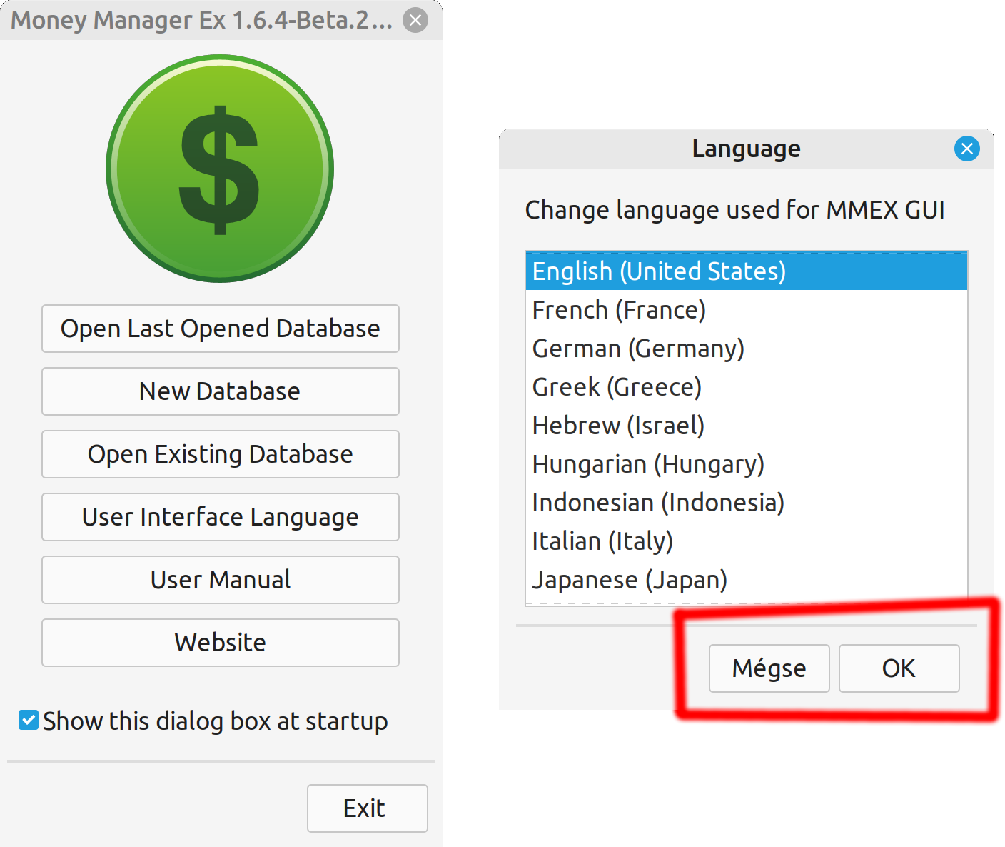Select Japanese (Japan) language
1005x847 pixels.
coord(630,579)
